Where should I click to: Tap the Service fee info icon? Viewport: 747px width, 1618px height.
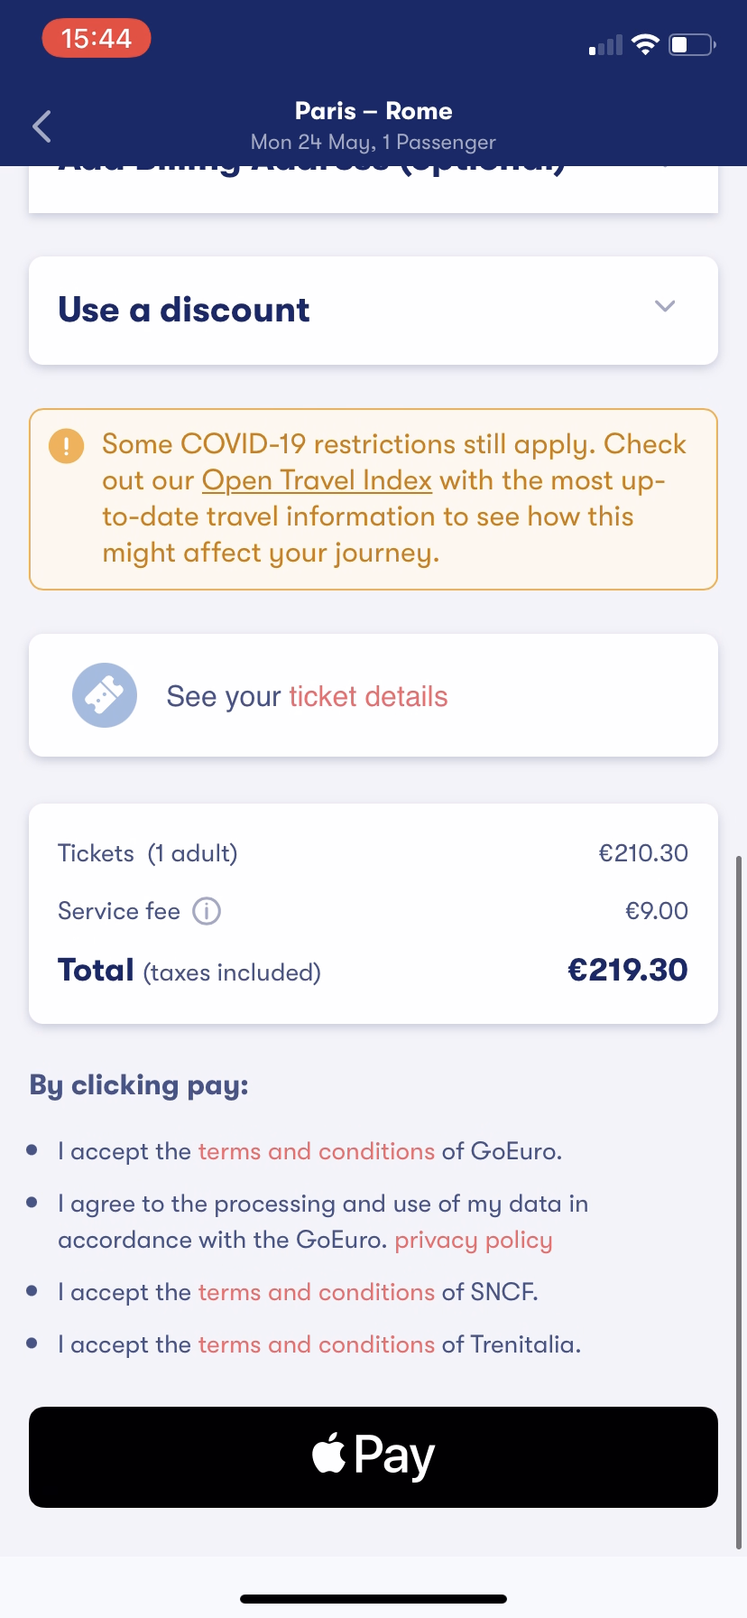click(207, 911)
